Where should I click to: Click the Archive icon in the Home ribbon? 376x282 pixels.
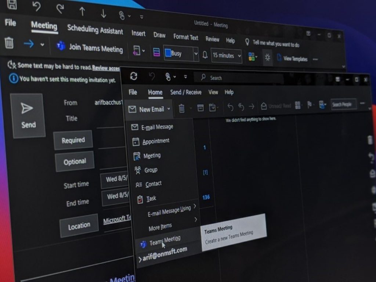tap(200, 108)
